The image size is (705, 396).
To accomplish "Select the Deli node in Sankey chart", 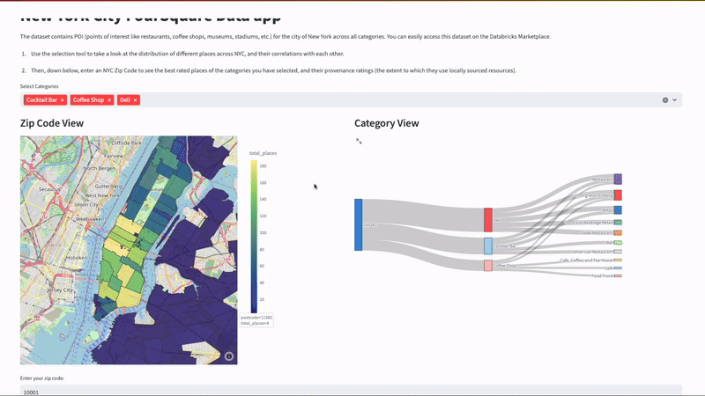I will 488,220.
